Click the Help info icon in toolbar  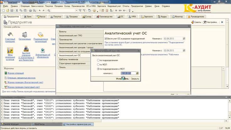[x=94, y=10]
